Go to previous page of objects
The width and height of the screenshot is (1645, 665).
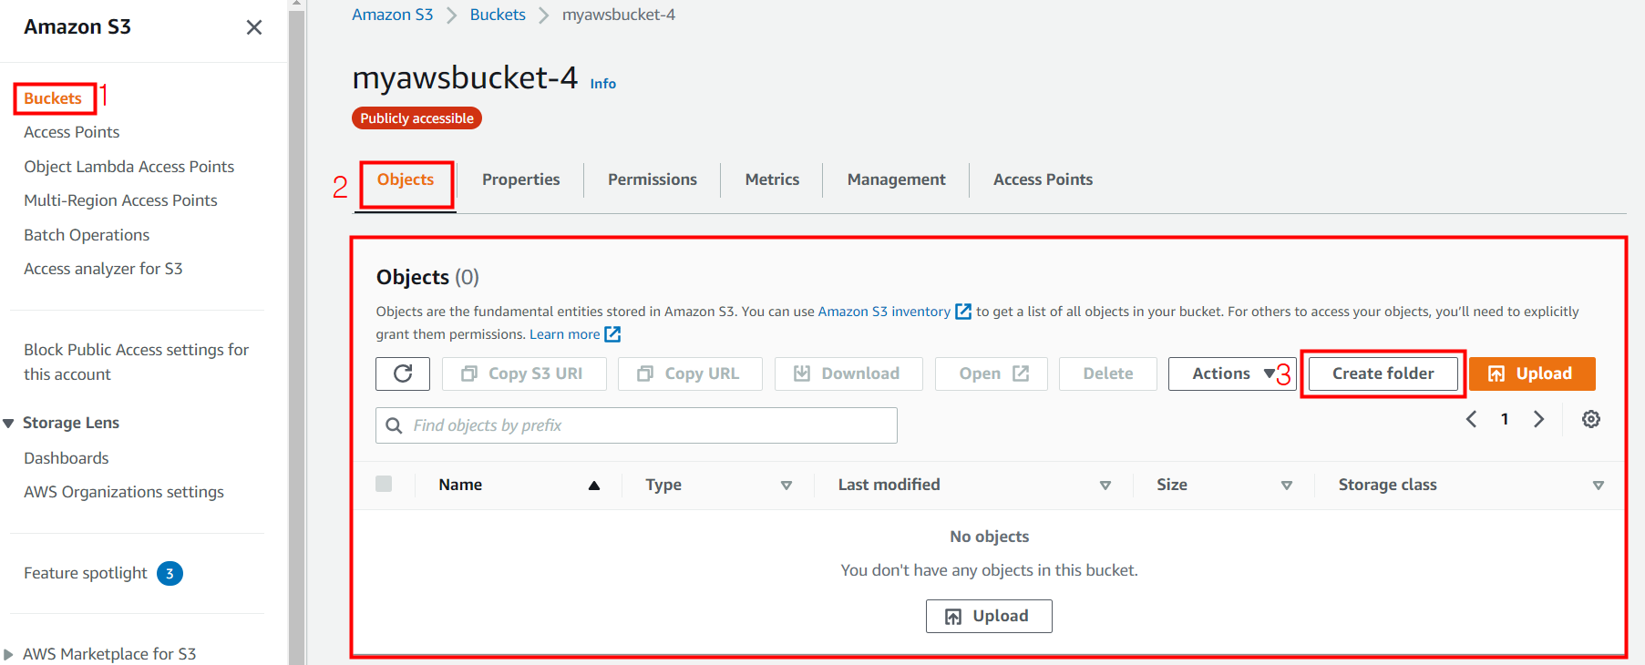(x=1471, y=419)
